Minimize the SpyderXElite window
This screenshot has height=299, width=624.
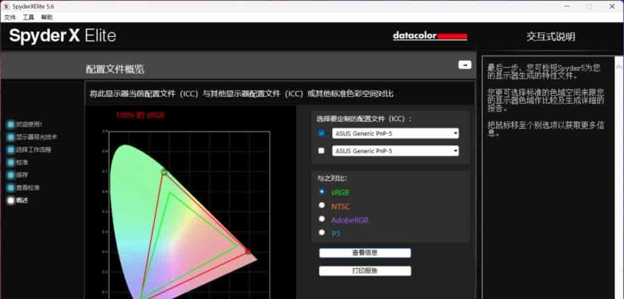tap(566, 6)
